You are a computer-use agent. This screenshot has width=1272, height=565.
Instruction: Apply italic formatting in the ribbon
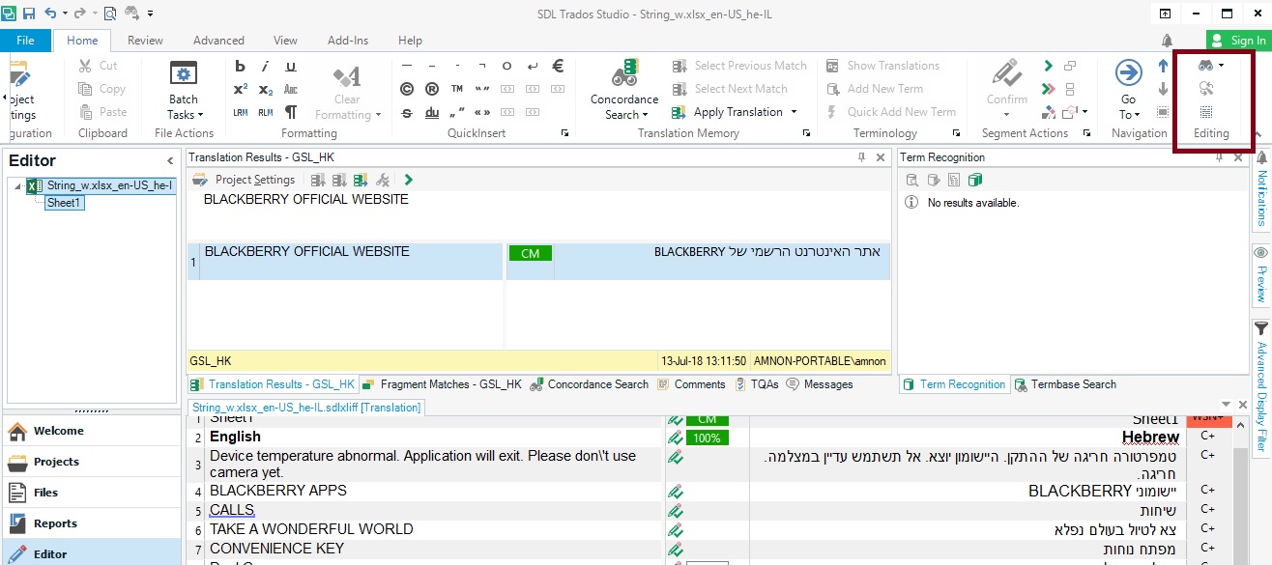[266, 67]
